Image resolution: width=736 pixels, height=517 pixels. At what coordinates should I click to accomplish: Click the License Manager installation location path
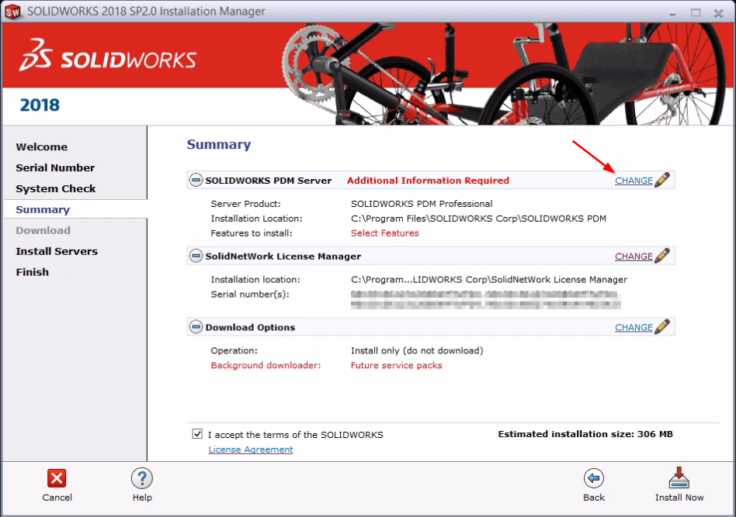tap(488, 280)
